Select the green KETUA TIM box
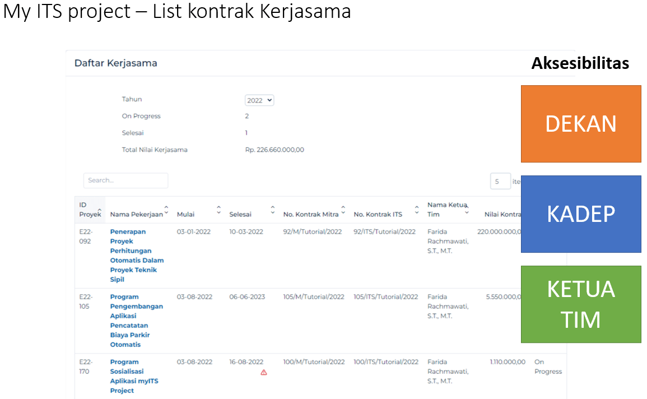 coord(581,304)
